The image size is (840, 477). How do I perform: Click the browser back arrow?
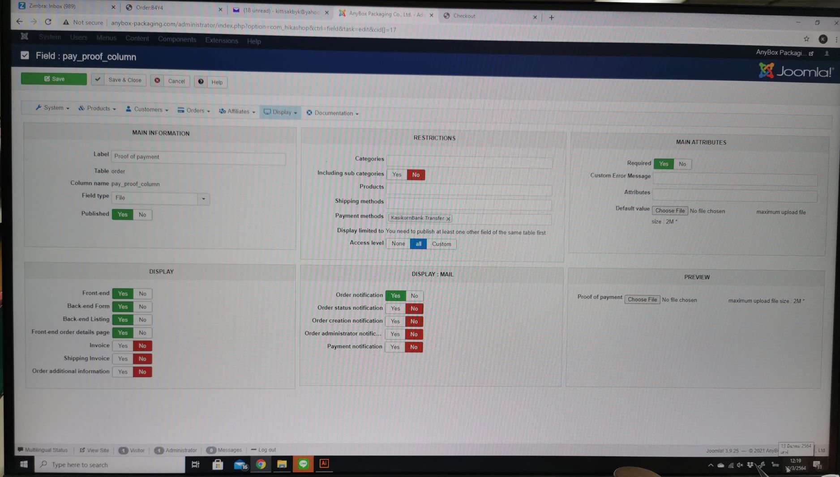coord(19,21)
